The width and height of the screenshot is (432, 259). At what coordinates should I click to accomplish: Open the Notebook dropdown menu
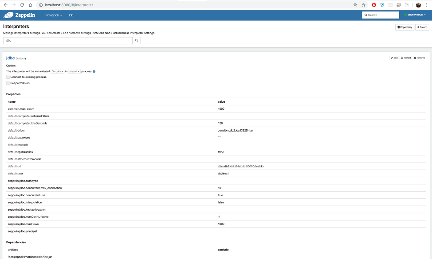click(54, 15)
